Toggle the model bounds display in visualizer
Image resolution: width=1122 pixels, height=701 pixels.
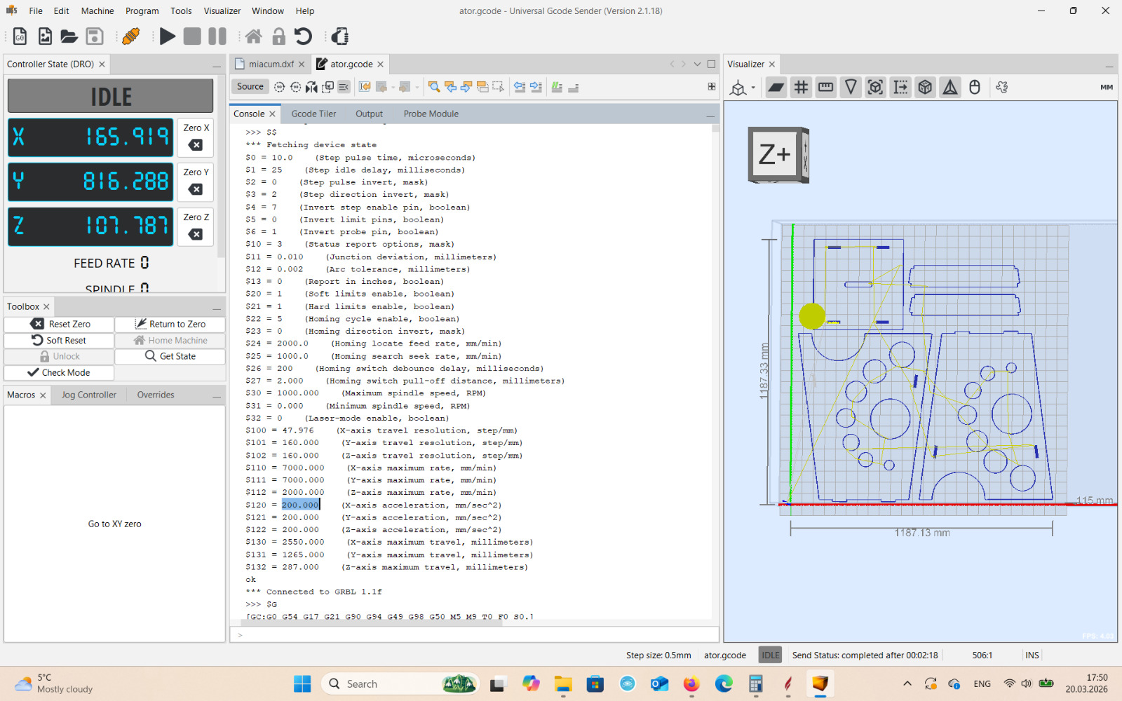pyautogui.click(x=875, y=87)
